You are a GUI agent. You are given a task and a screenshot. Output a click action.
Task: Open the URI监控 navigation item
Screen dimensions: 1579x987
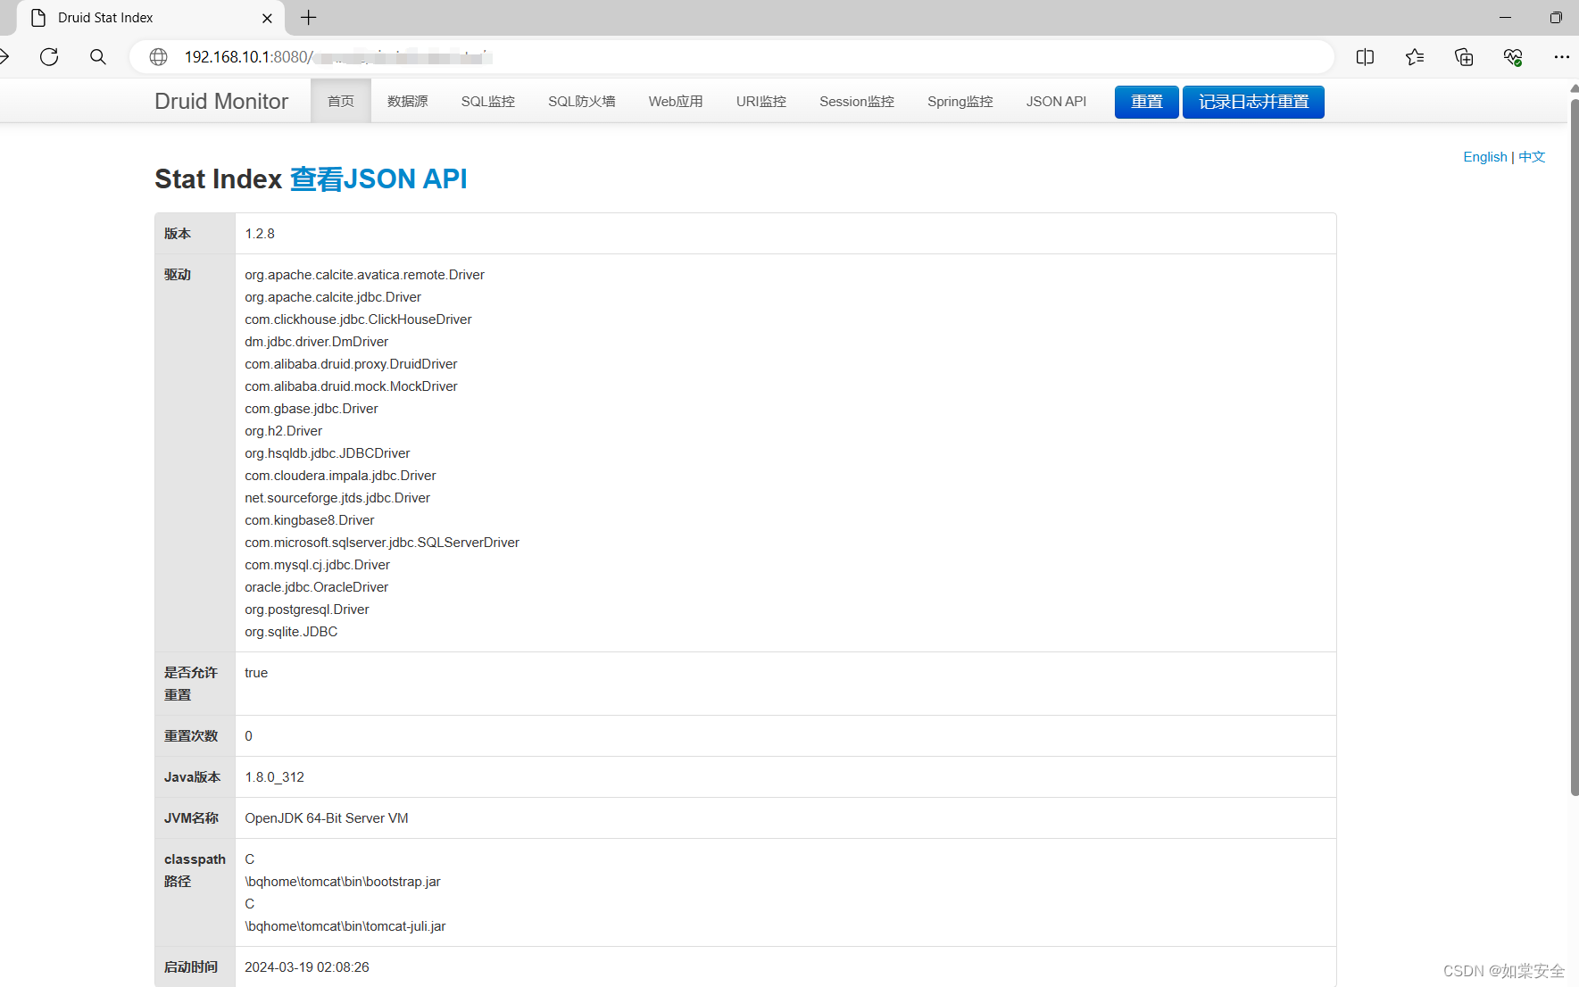(761, 102)
